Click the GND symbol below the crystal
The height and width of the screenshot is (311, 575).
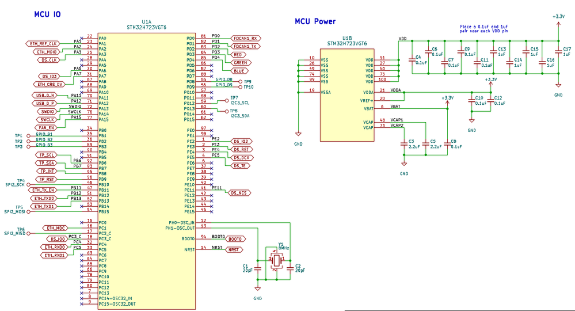pyautogui.click(x=258, y=290)
